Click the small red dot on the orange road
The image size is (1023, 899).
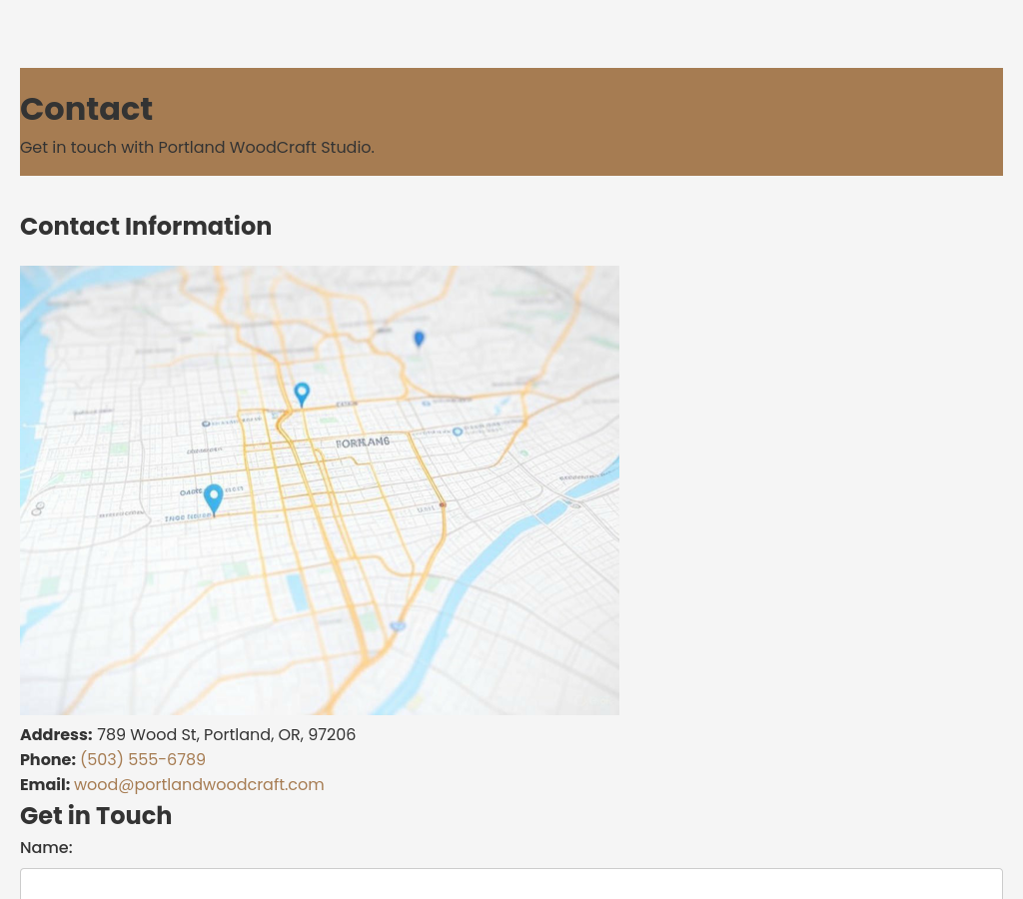443,505
